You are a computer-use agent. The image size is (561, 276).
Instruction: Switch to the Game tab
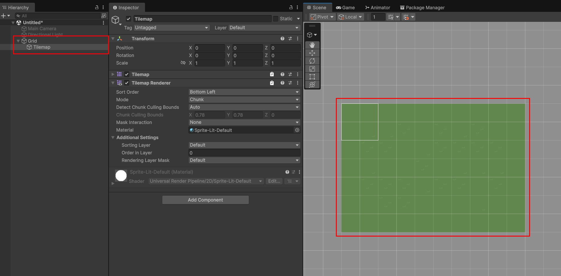tap(345, 8)
